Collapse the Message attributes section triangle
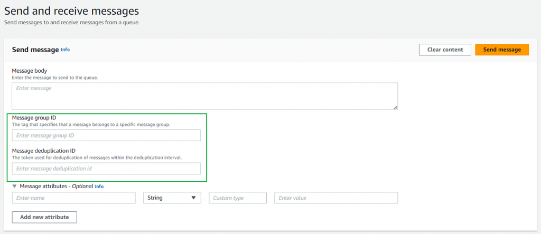 (x=14, y=186)
